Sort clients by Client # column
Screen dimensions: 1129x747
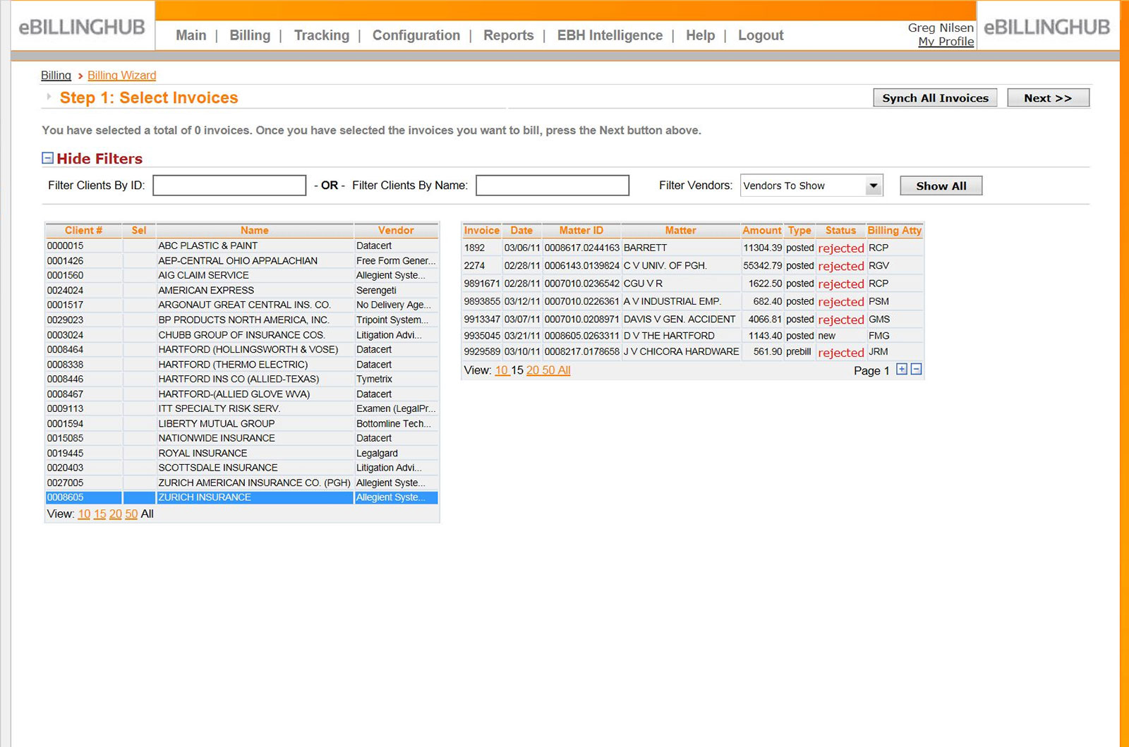[83, 230]
